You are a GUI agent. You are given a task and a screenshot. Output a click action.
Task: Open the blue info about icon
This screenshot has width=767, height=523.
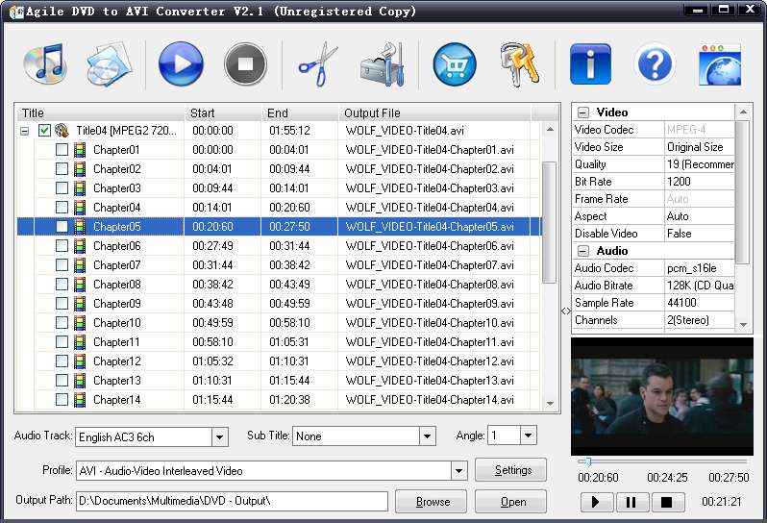(x=590, y=64)
